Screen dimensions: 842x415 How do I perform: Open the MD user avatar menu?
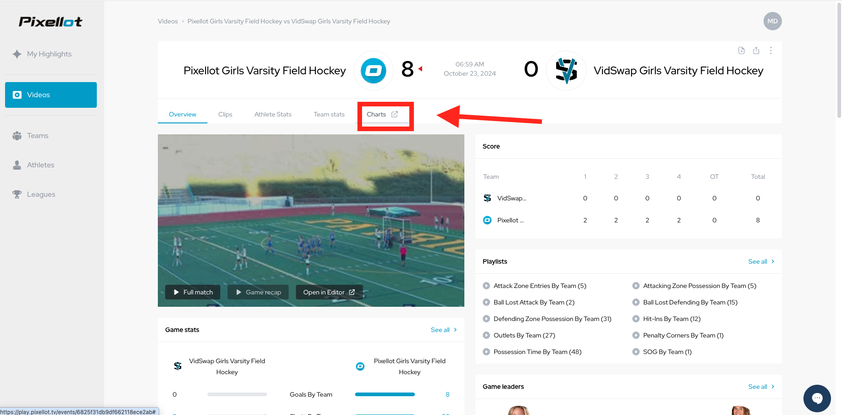[x=773, y=21]
